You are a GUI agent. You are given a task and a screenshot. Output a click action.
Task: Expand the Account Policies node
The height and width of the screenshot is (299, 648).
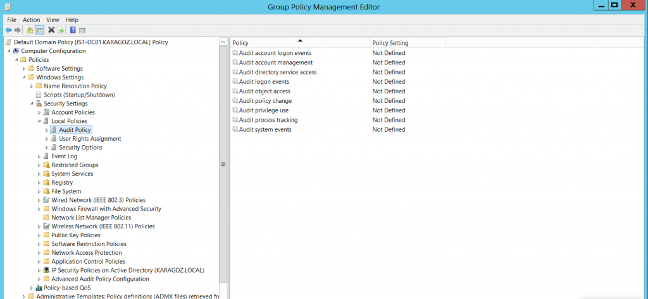click(x=40, y=112)
